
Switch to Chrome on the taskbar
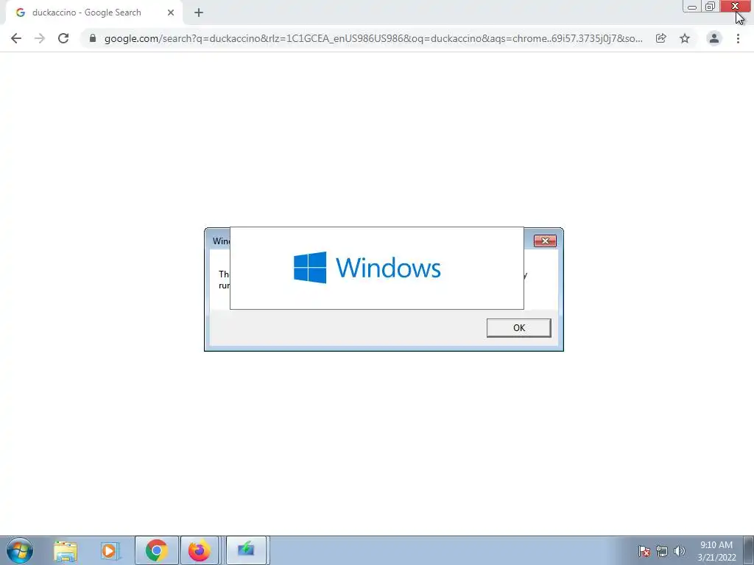pos(157,550)
